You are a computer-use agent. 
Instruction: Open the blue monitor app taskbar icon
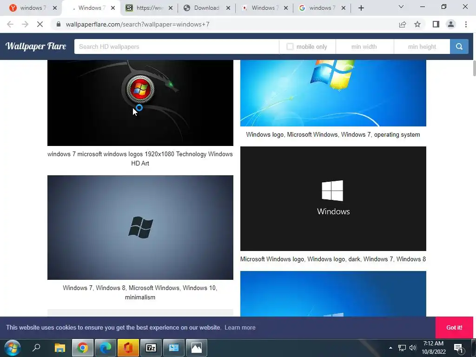coord(174,348)
